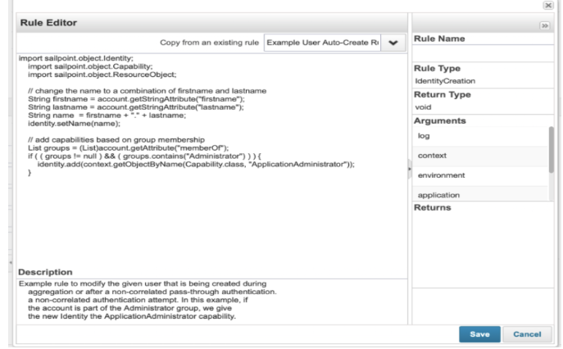The image size is (563, 349).
Task: Click the 'void' return type value
Action: pyautogui.click(x=423, y=107)
